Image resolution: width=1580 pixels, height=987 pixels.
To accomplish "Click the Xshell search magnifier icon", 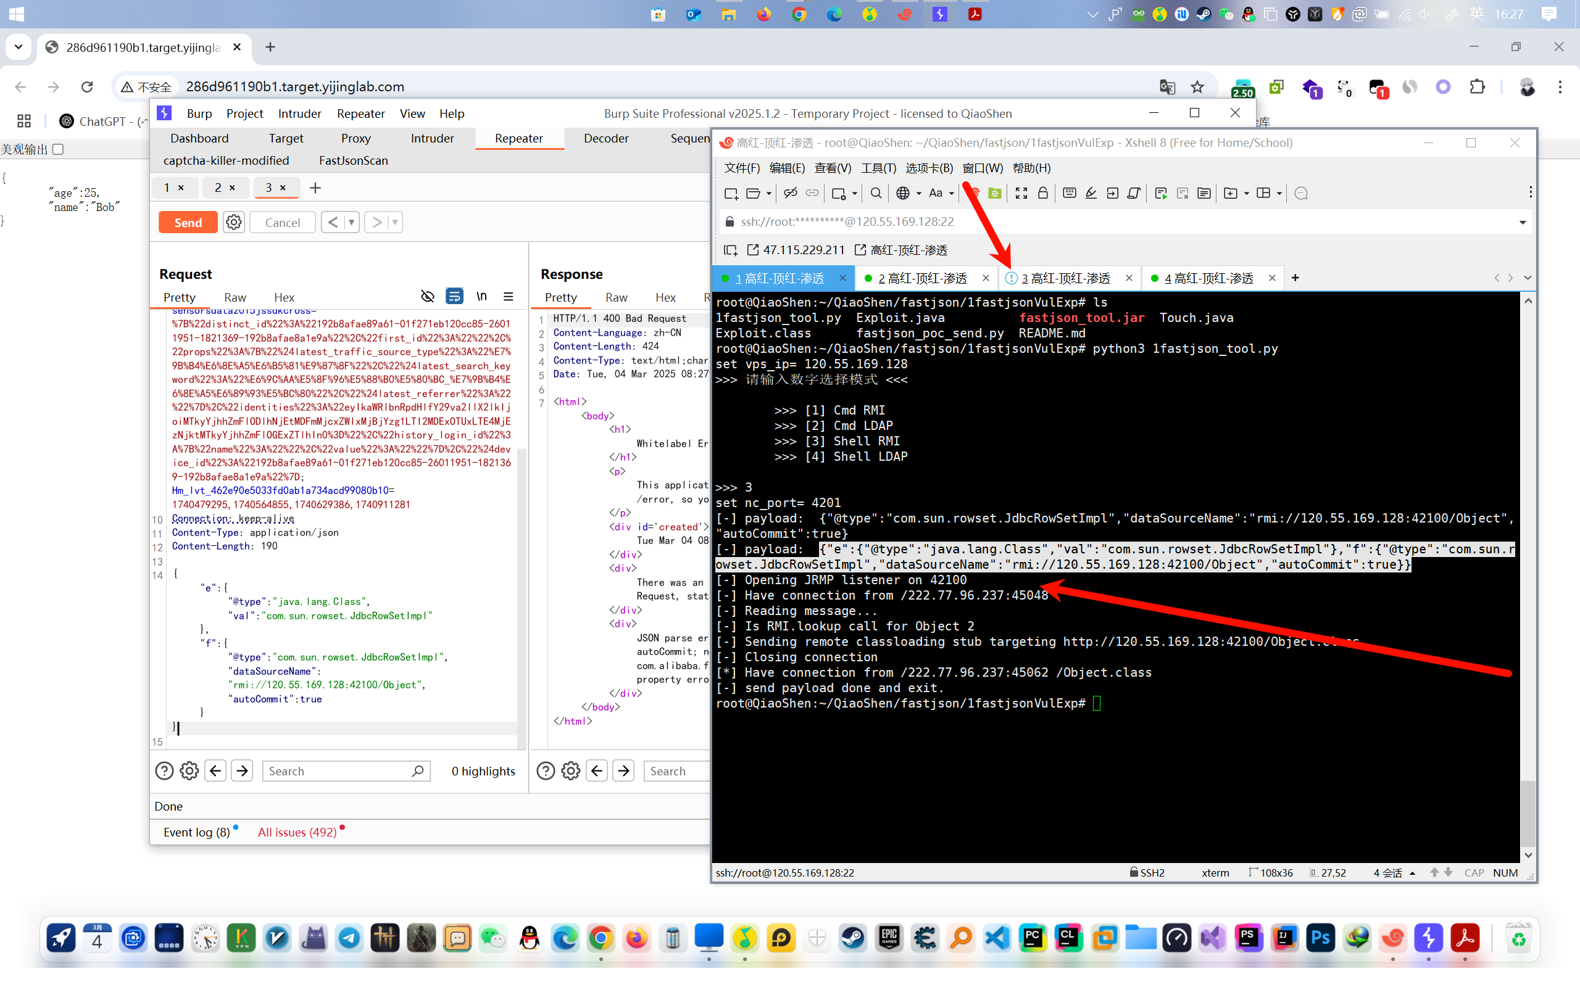I will pos(876,193).
